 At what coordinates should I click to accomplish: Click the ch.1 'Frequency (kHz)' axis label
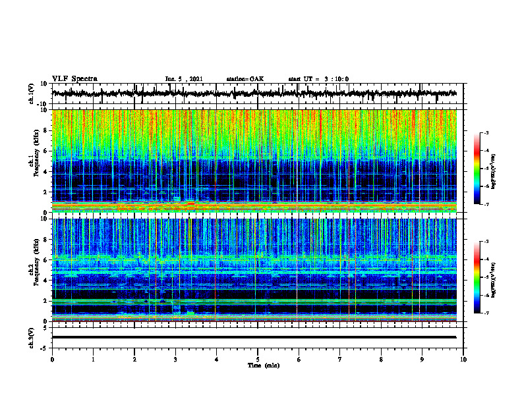[x=36, y=153]
